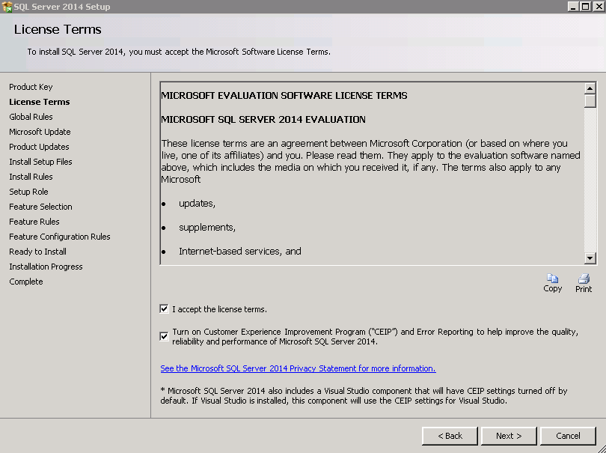Click the 'supplements,' bullet item
Image resolution: width=606 pixels, height=453 pixels.
coord(207,228)
